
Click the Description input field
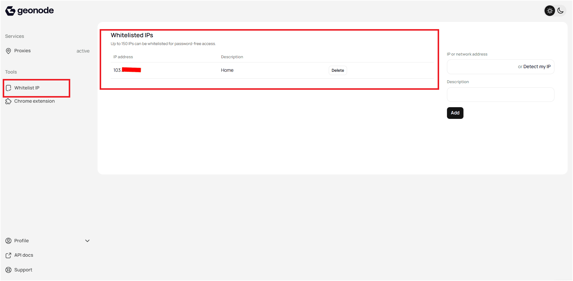coord(500,94)
